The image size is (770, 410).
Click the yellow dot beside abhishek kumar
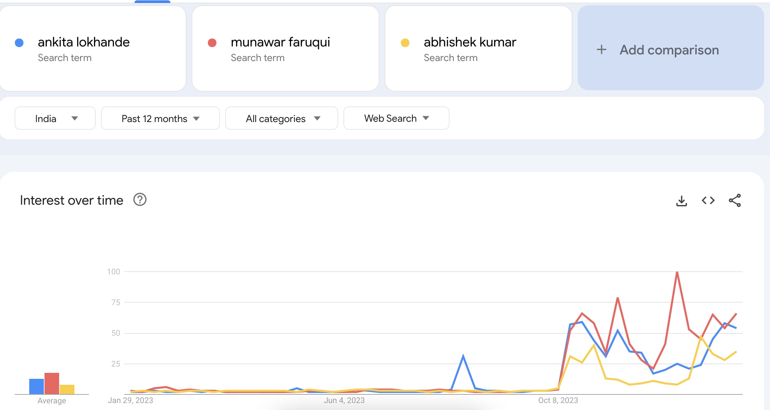click(405, 43)
